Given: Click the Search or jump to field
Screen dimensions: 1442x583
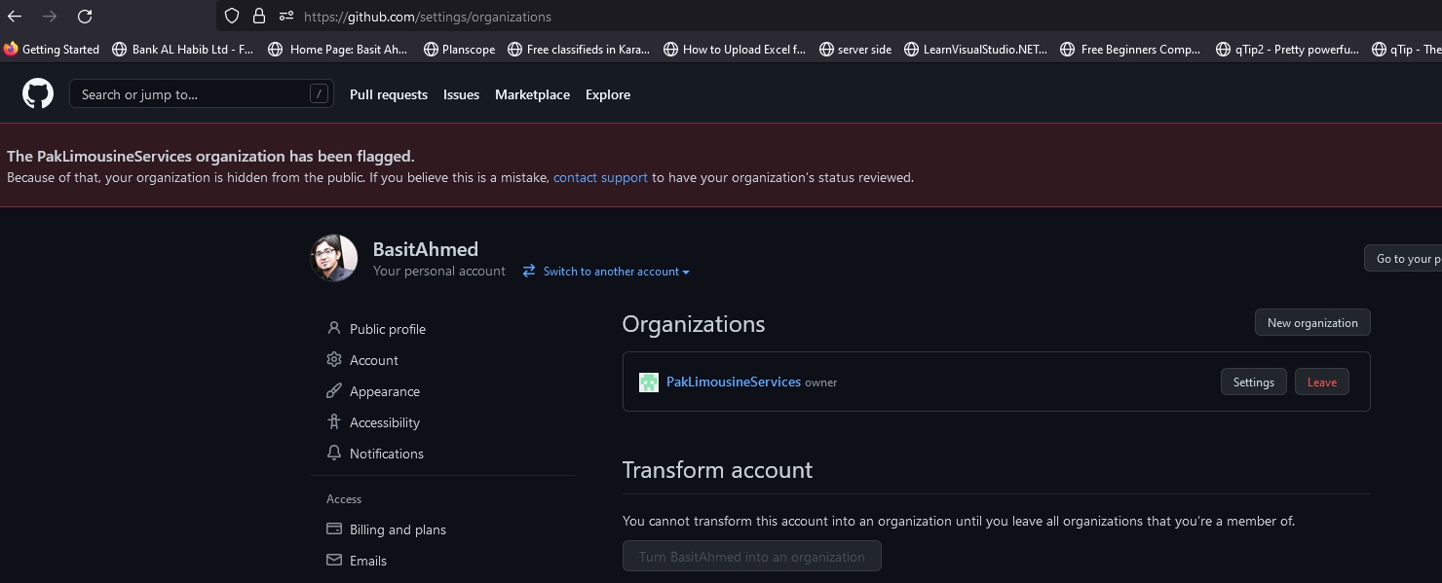Looking at the screenshot, I should pos(202,94).
